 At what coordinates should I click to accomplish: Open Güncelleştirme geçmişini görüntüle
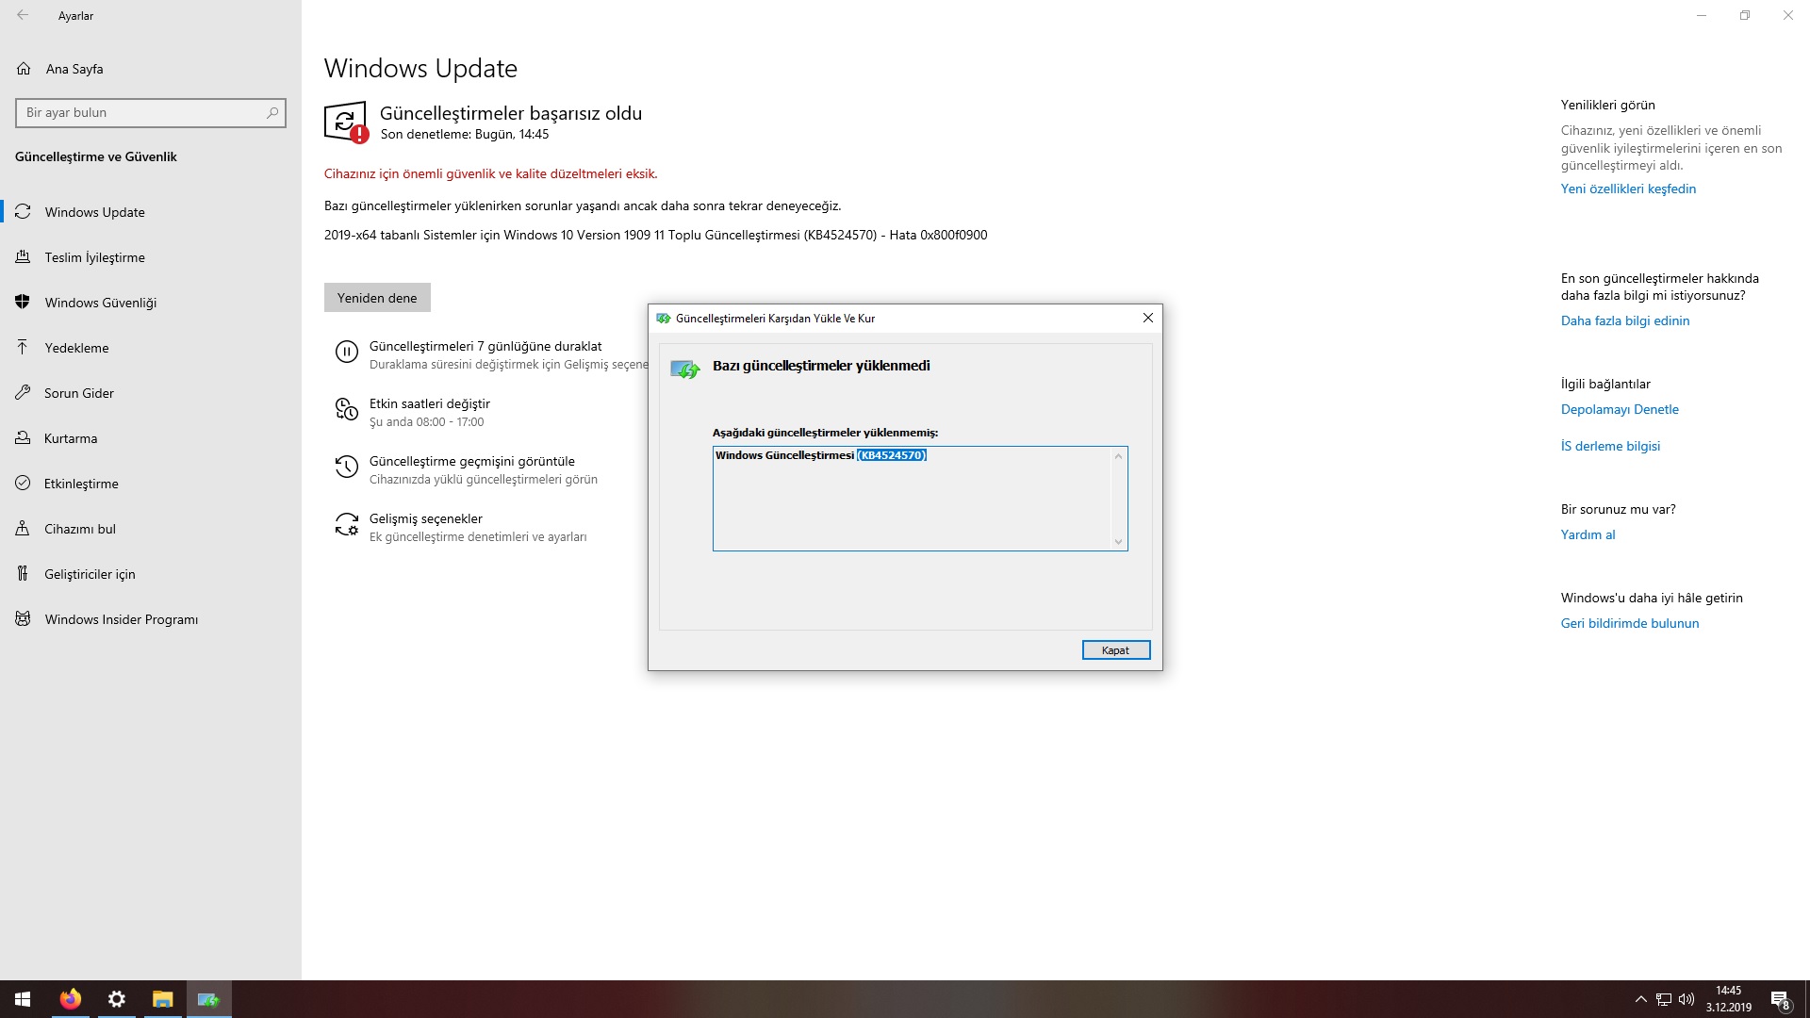pos(472,462)
